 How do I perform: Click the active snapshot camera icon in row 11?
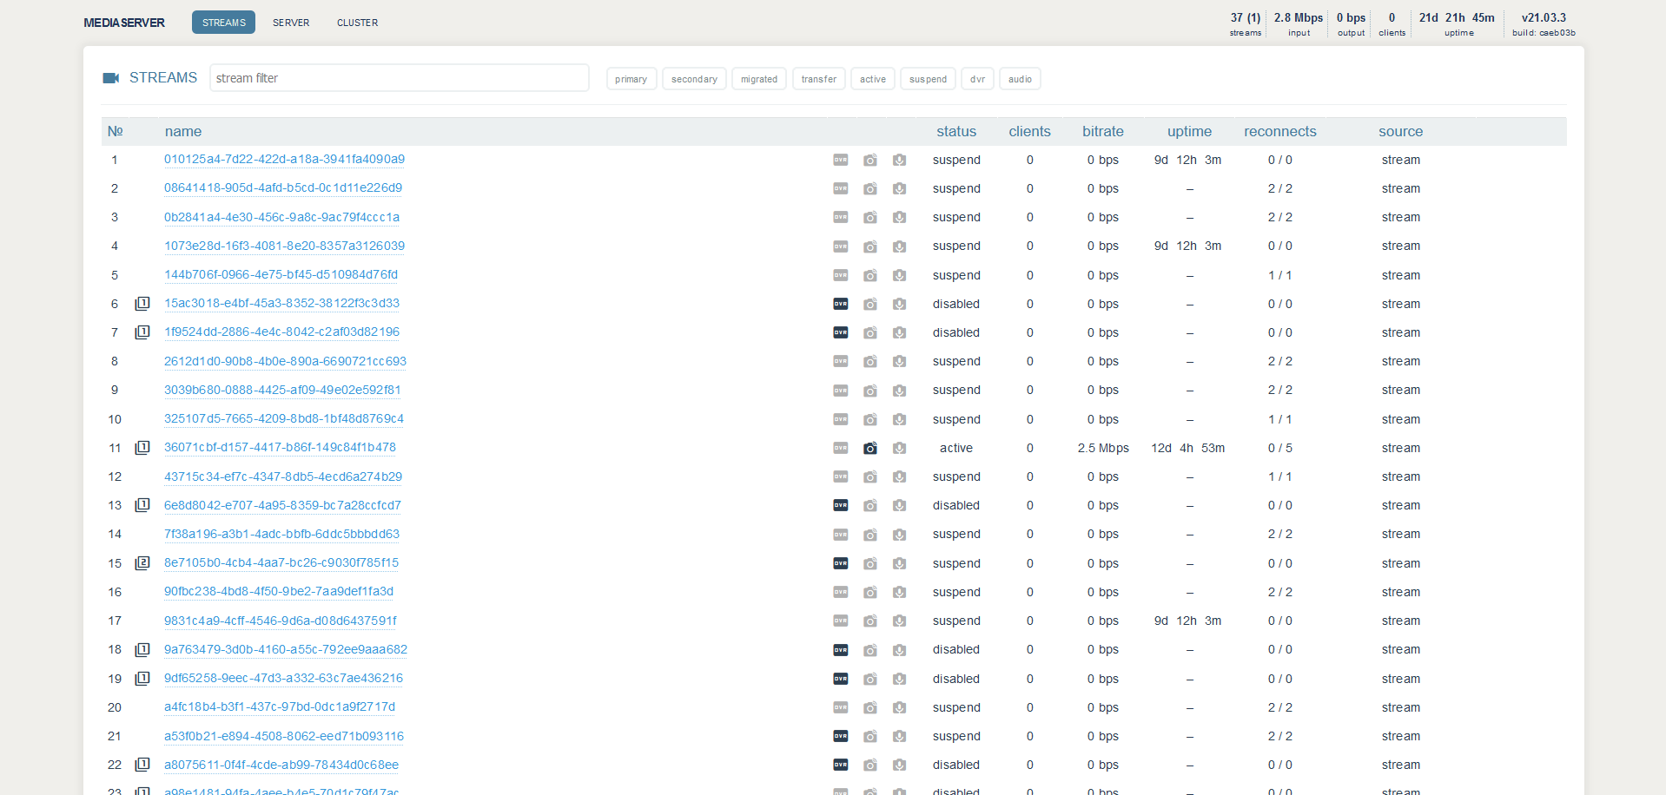[x=869, y=448]
